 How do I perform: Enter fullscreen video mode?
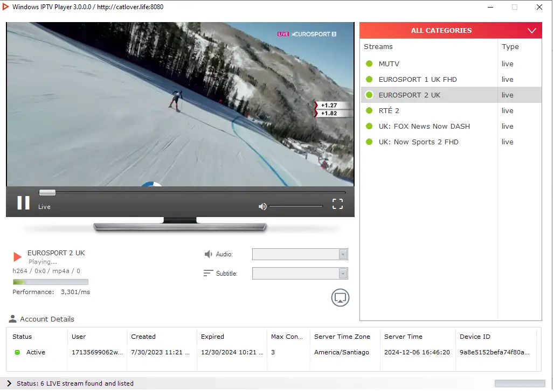337,204
